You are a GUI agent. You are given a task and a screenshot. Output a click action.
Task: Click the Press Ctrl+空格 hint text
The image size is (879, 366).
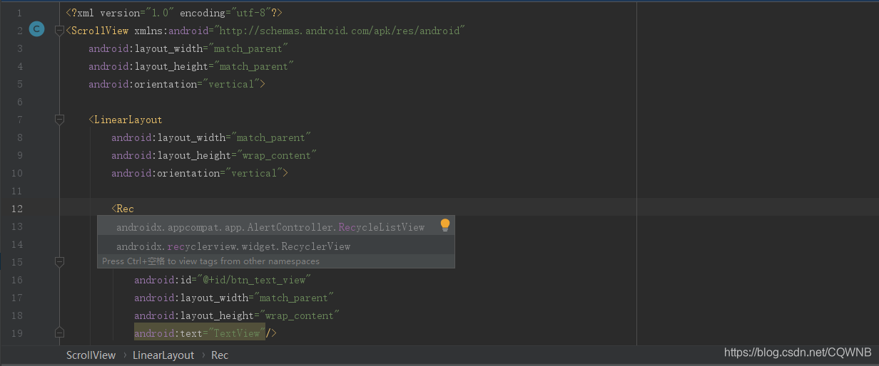click(210, 261)
